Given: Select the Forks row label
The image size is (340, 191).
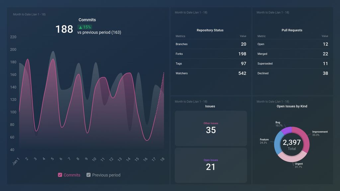Looking at the screenshot, I should pyautogui.click(x=179, y=54).
